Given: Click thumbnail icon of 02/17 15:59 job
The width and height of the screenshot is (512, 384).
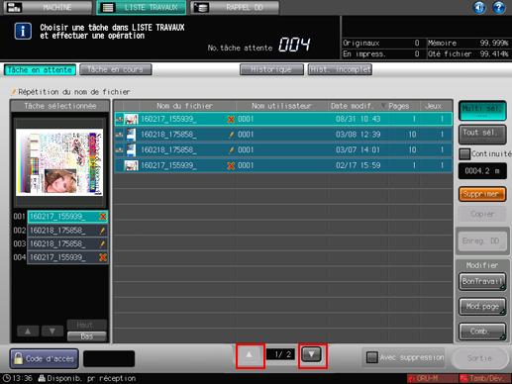Looking at the screenshot, I should (131, 165).
